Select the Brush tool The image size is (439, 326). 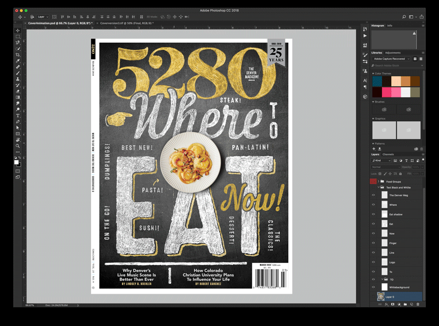click(x=18, y=73)
